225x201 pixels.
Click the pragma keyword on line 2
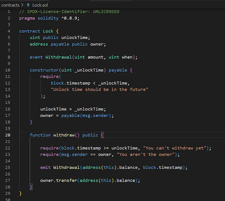tap(27, 18)
